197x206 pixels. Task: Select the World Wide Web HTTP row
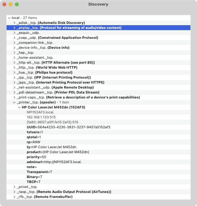tap(98, 67)
